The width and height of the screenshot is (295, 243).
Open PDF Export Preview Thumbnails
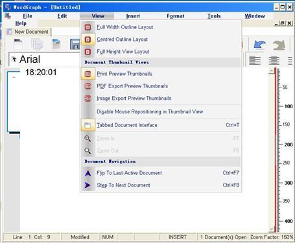(161, 86)
